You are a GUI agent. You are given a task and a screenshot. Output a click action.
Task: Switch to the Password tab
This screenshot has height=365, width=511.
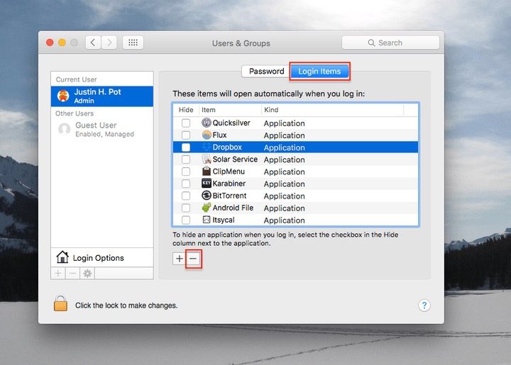(266, 71)
